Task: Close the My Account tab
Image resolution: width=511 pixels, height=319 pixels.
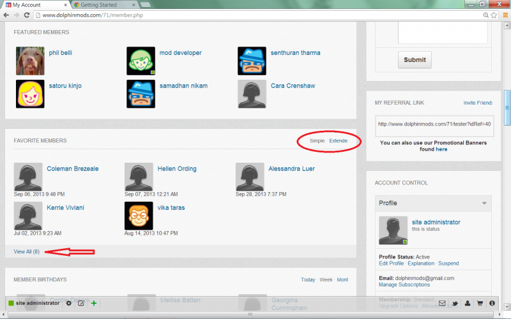Action: tap(66, 5)
